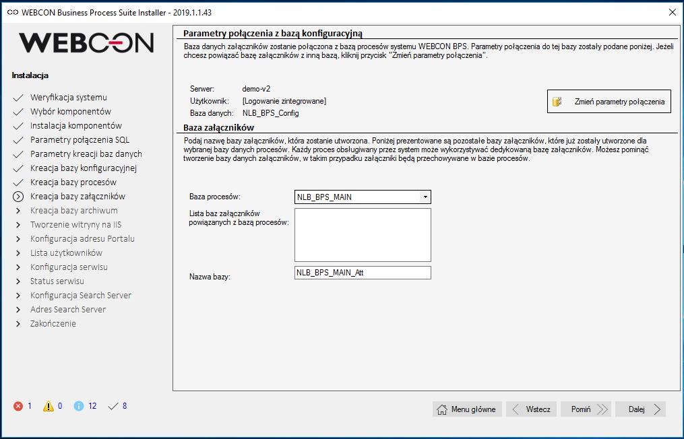
Task: Click the checkmark next to Parametry połączenia SQL
Action: [x=18, y=140]
